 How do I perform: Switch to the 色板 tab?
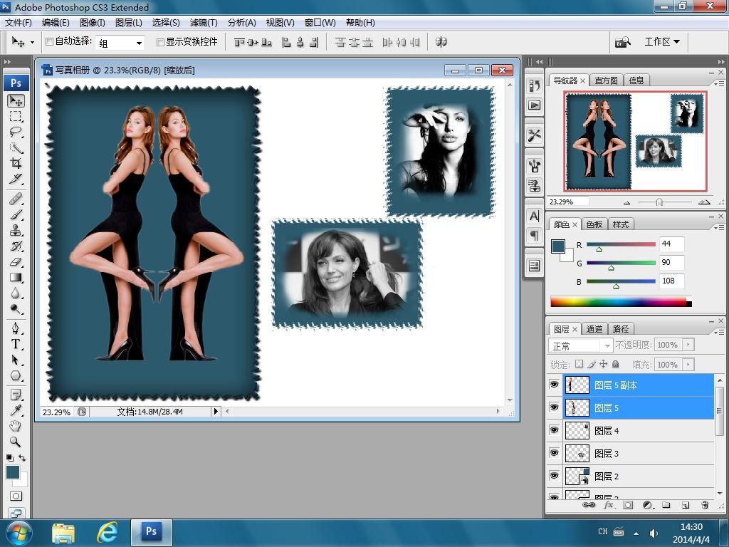pos(594,224)
